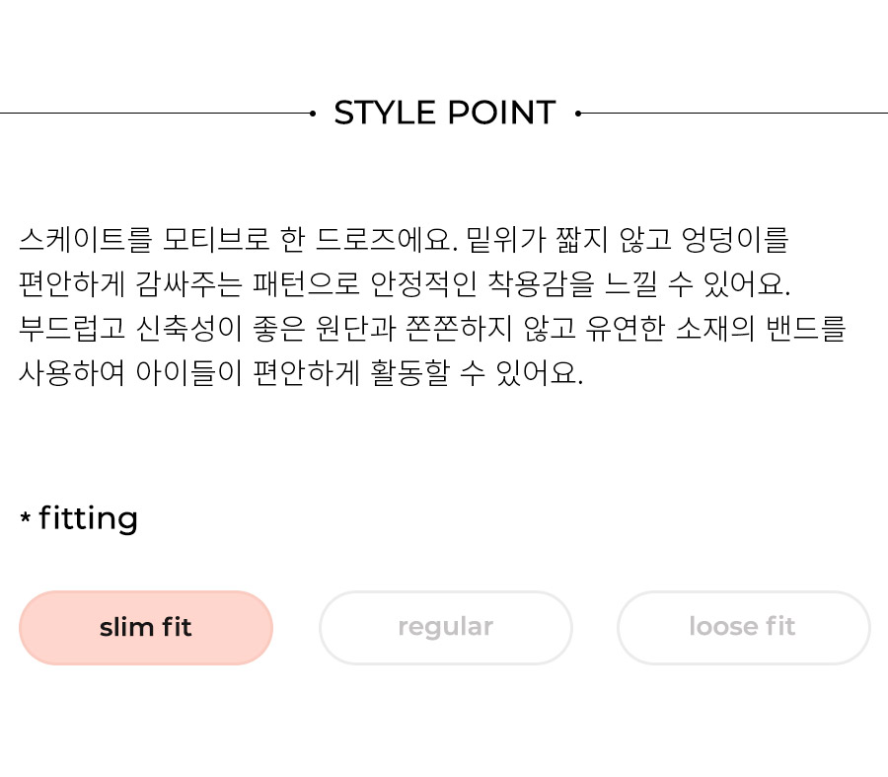This screenshot has height=777, width=888.
Task: Click the last line starting 사용하여 아이들이
Action: point(301,373)
